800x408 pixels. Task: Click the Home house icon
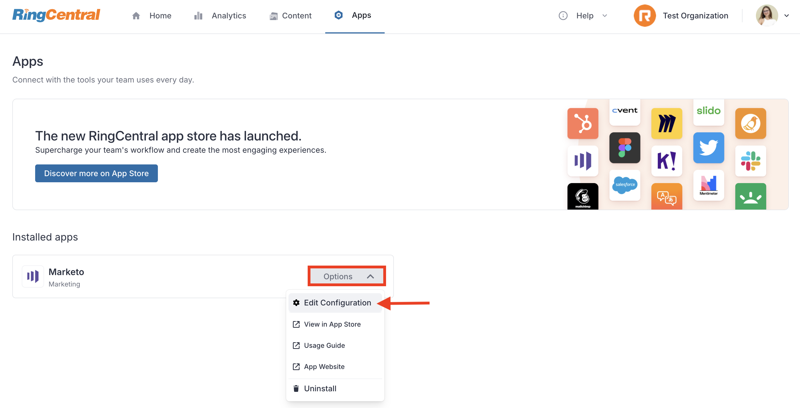136,16
